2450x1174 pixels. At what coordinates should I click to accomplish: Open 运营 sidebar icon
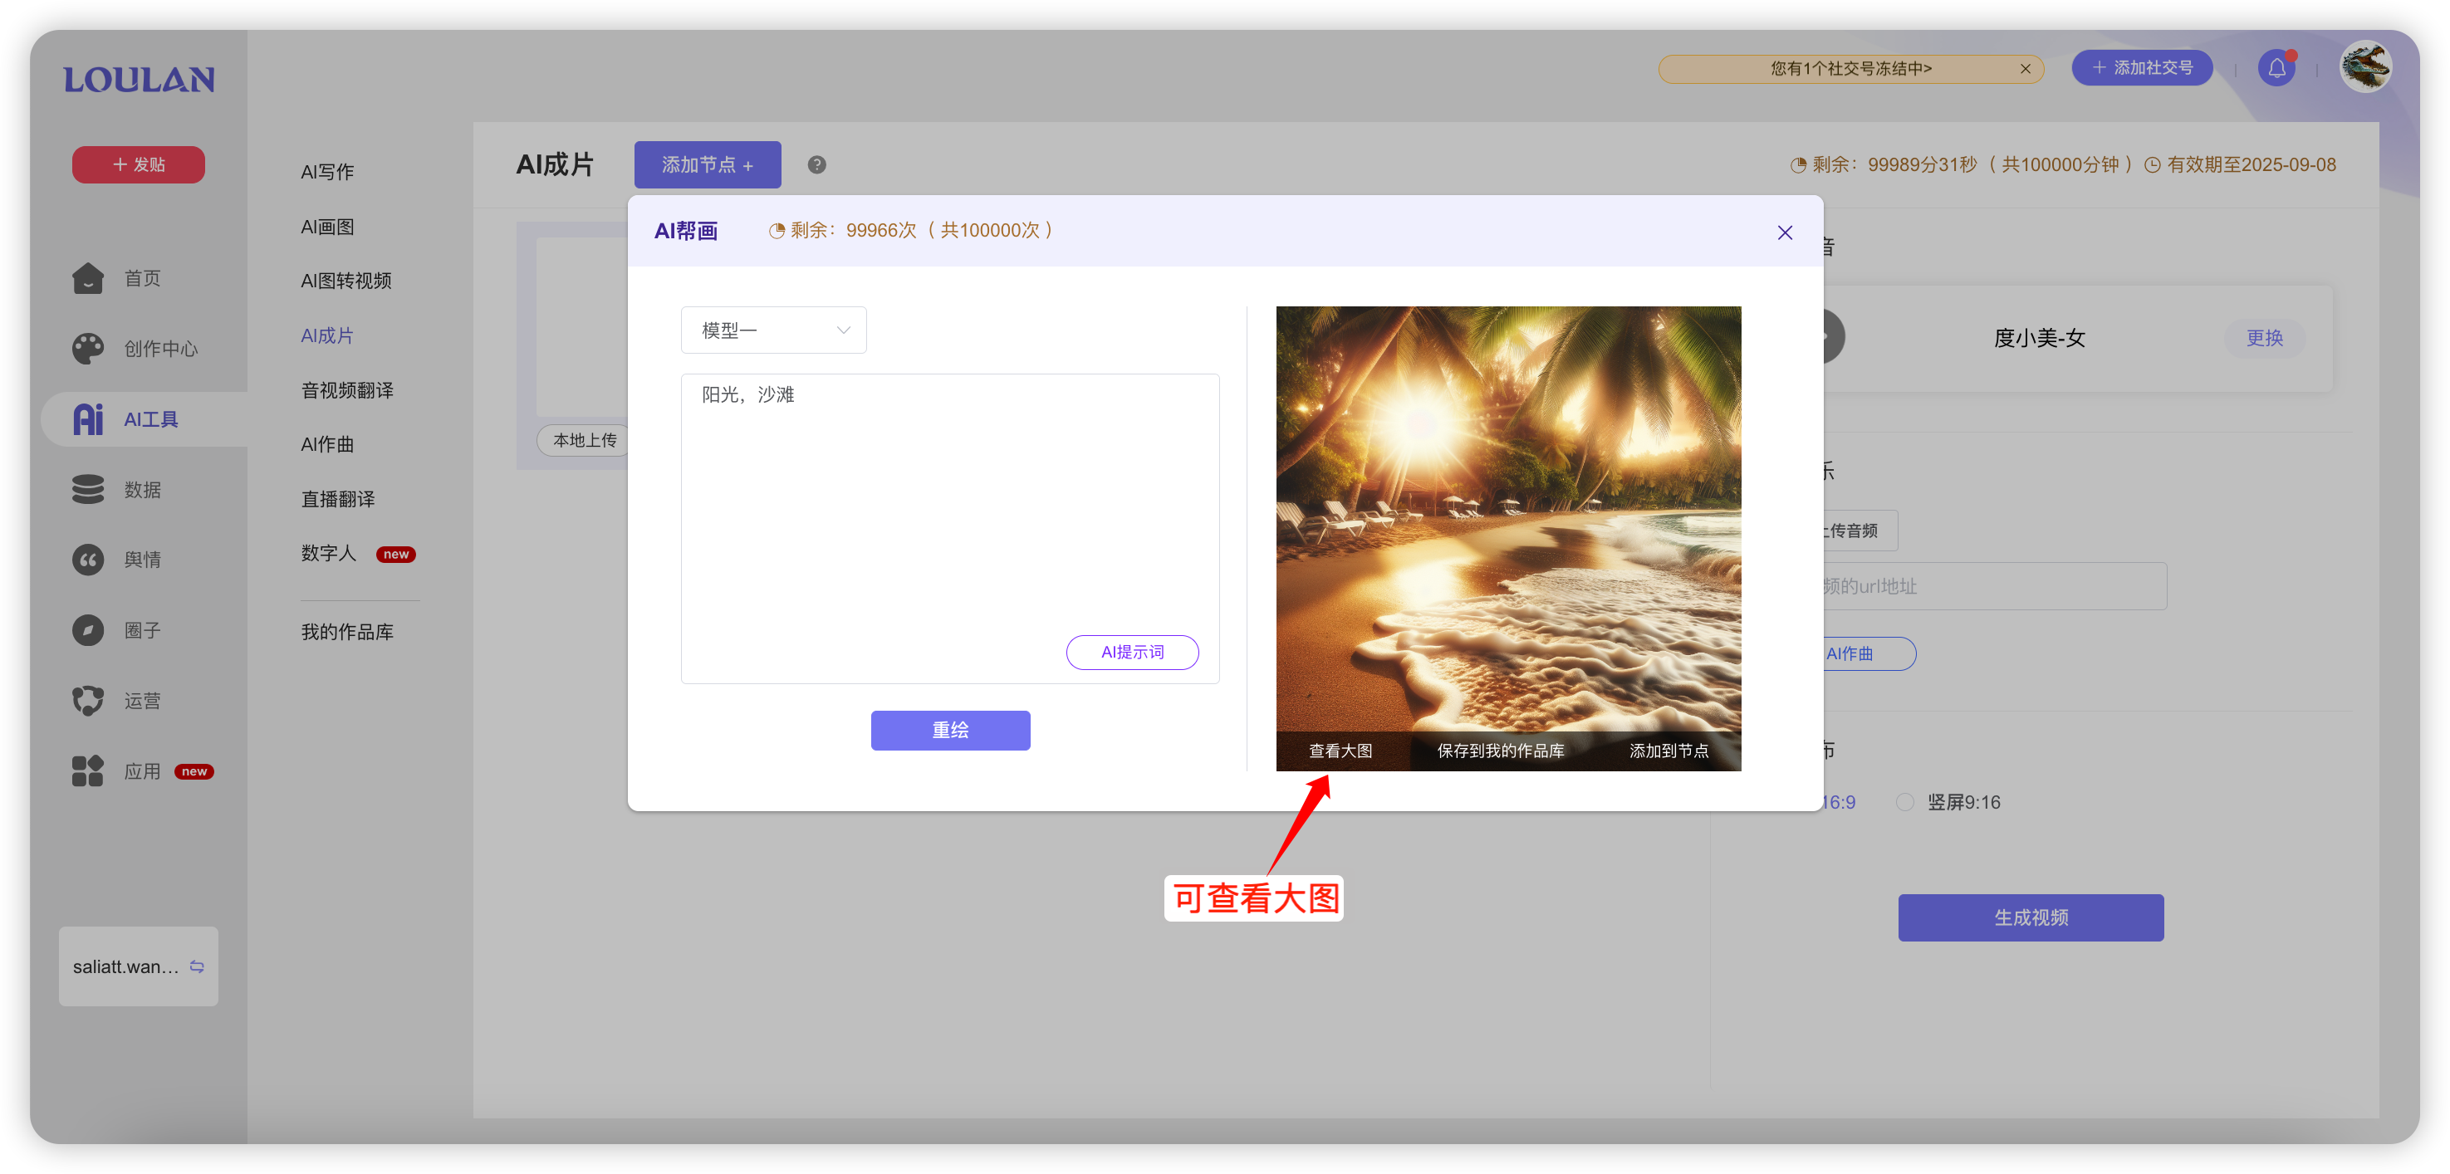(x=89, y=701)
